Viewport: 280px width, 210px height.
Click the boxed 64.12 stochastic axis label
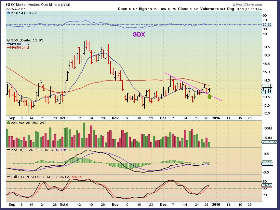(267, 185)
